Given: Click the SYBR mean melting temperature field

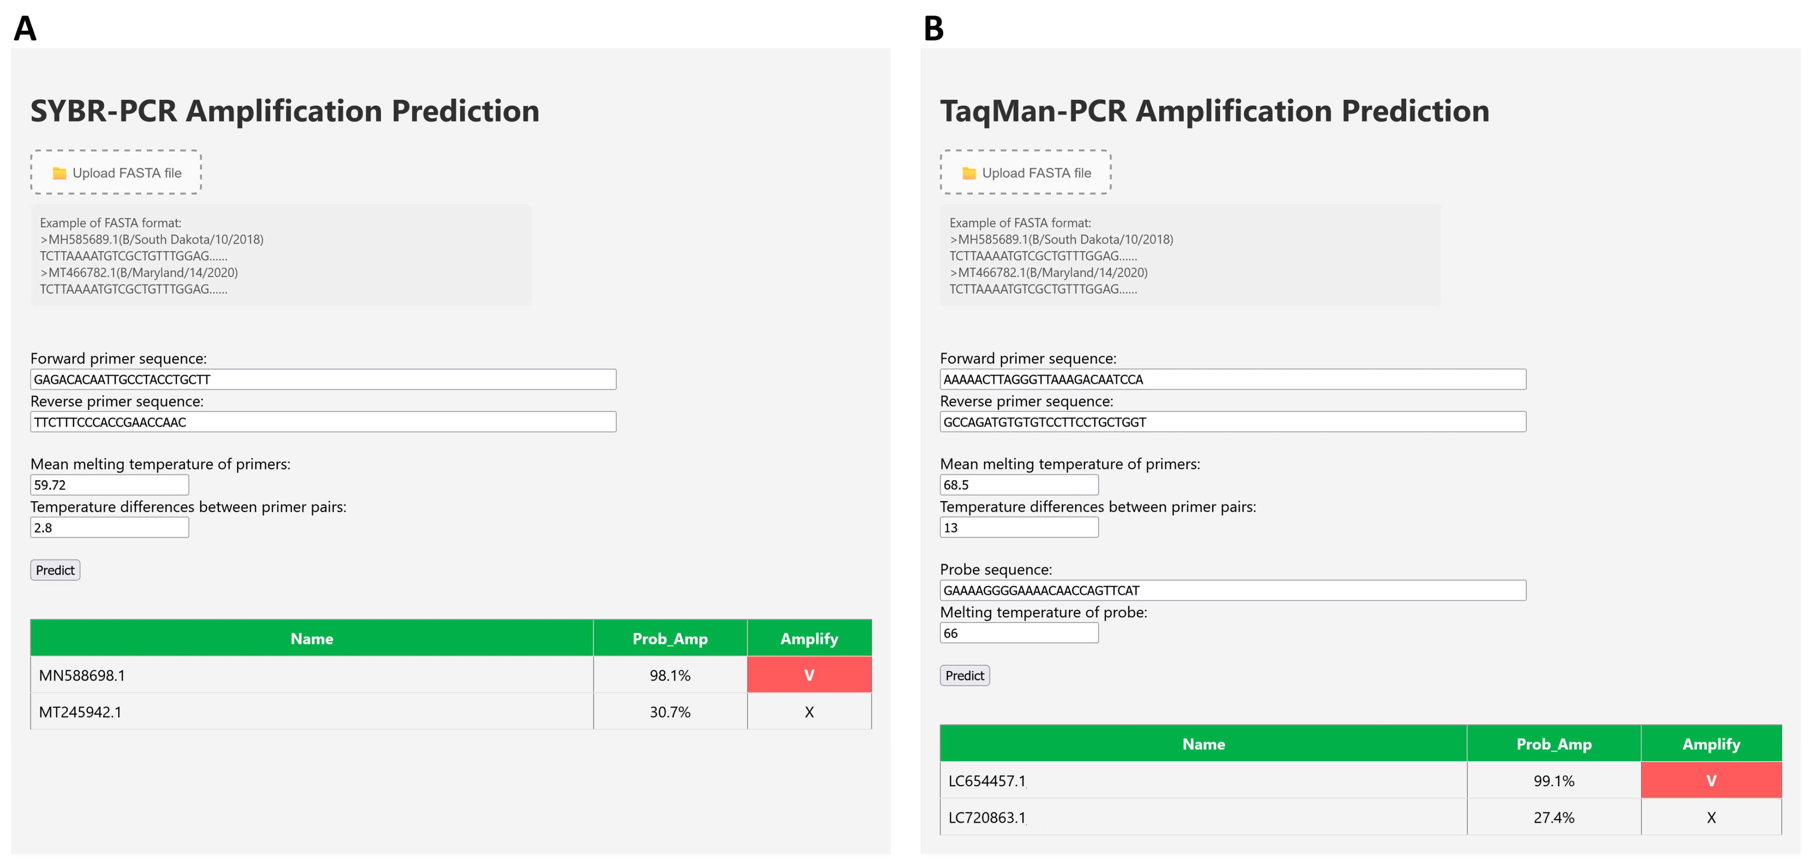Looking at the screenshot, I should pos(110,485).
